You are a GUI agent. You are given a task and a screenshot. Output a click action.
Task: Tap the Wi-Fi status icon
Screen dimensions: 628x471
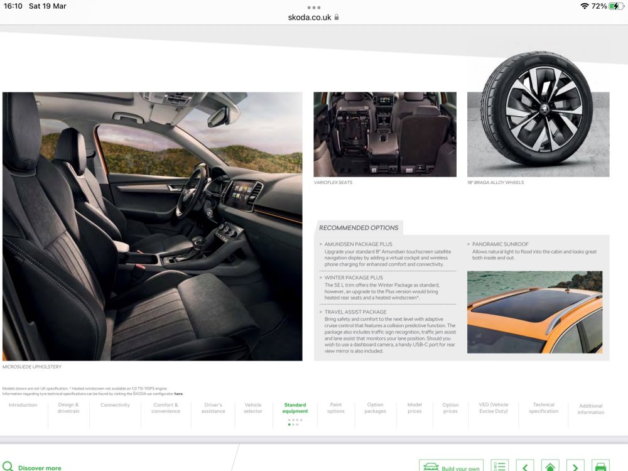coord(584,6)
